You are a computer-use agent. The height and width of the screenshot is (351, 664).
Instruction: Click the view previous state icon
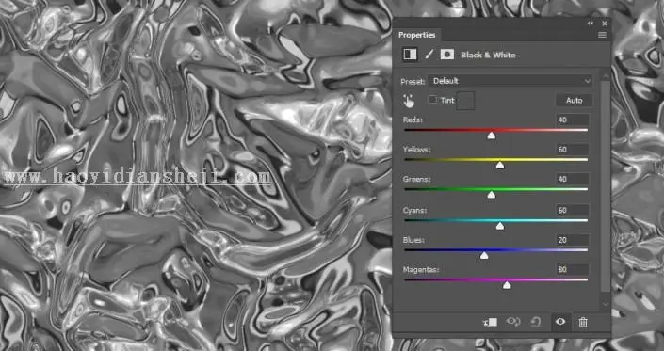(513, 322)
